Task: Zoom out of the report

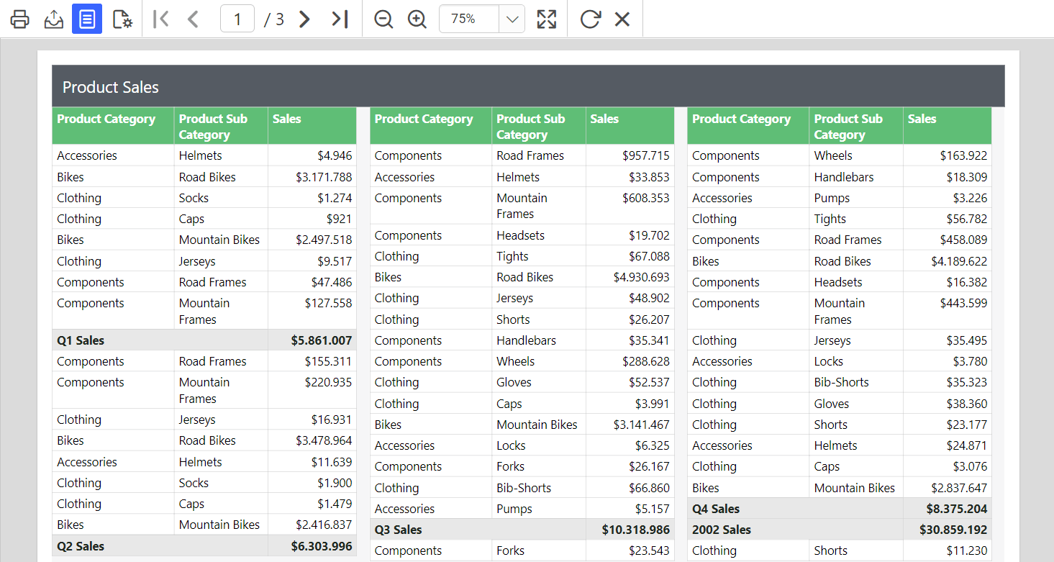Action: tap(383, 19)
